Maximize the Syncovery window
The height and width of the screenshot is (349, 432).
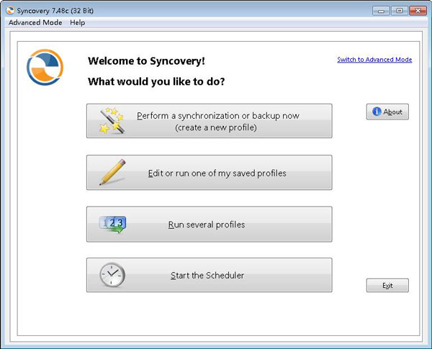(399, 10)
